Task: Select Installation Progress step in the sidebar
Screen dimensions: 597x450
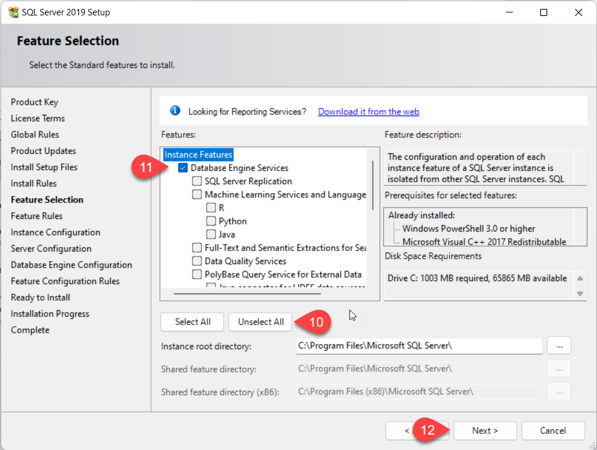Action: (x=50, y=314)
